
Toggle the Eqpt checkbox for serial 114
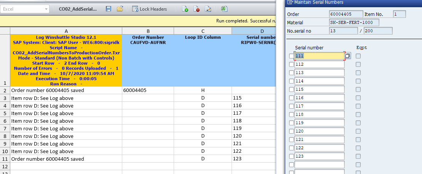(x=358, y=81)
